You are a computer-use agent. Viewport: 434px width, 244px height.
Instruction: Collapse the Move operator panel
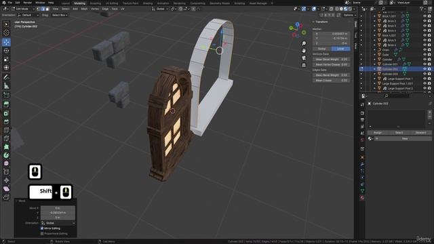click(16, 201)
